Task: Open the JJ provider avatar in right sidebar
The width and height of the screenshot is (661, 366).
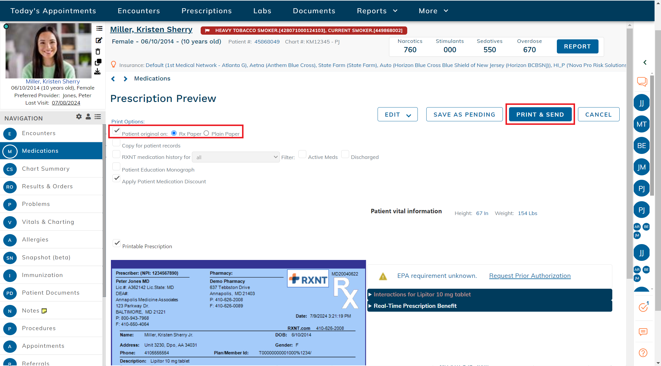Action: point(641,102)
